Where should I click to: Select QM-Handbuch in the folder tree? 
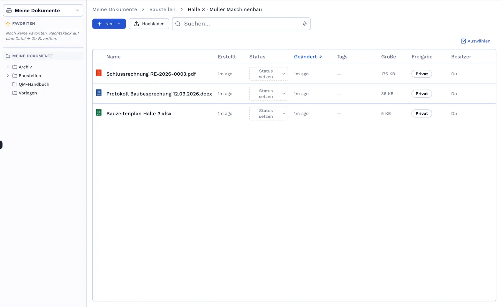click(x=34, y=84)
